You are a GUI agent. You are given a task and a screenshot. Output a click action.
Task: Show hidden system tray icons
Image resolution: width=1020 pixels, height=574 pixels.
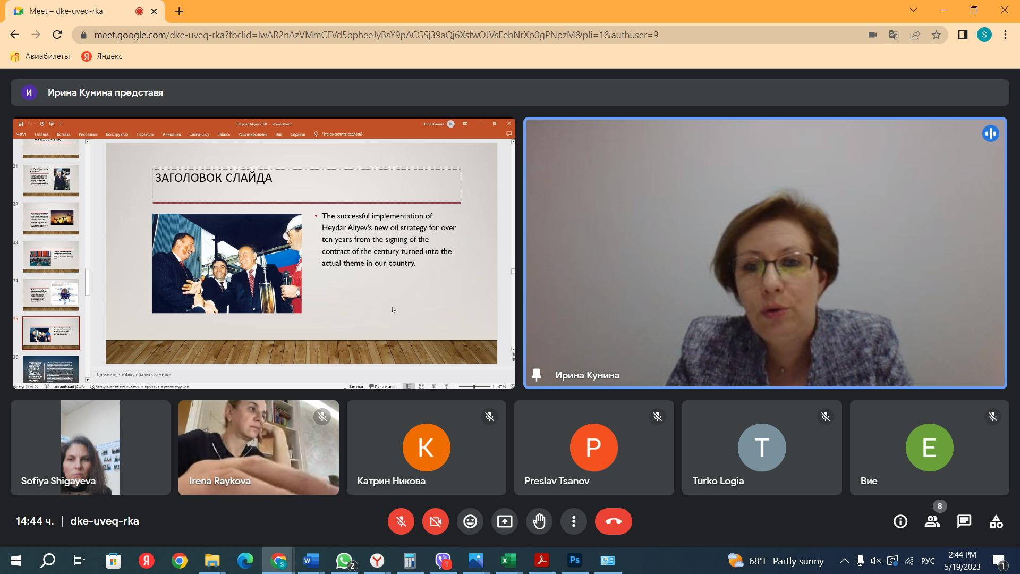pyautogui.click(x=844, y=561)
